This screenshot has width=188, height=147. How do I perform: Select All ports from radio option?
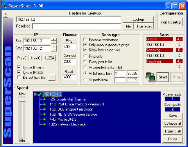85,80
